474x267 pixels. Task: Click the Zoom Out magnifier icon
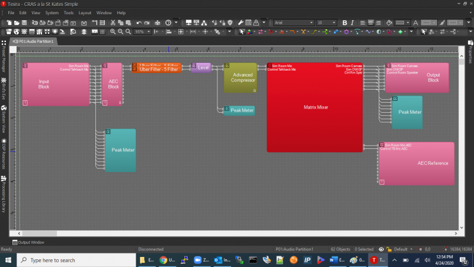coord(120,31)
